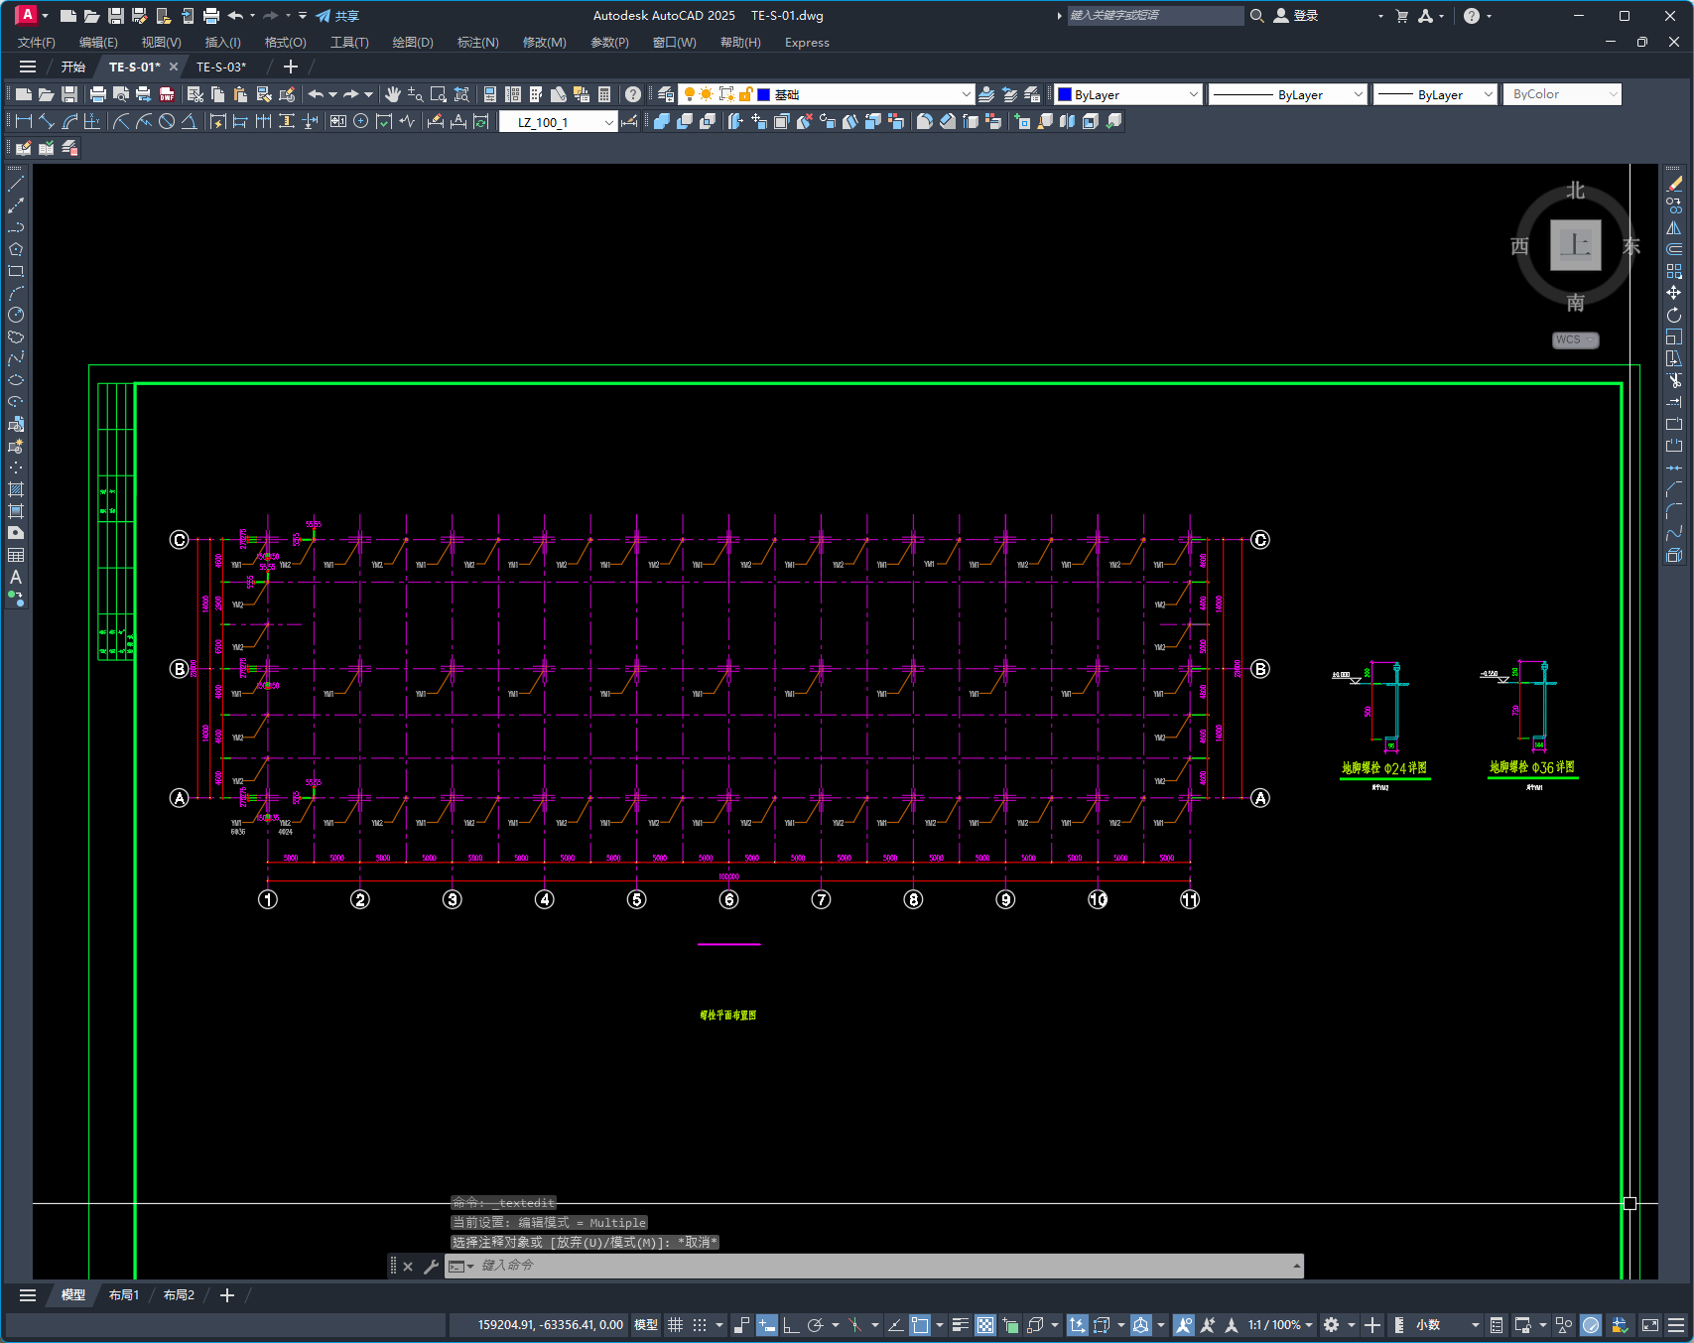Open a new drawing tab with plus button
Viewport: 1694px width, 1343px height.
click(291, 67)
